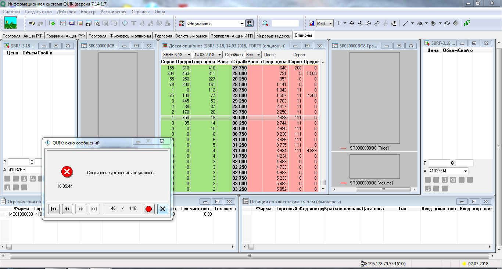
Task: Select the line drawing tool
Action: pos(405,23)
